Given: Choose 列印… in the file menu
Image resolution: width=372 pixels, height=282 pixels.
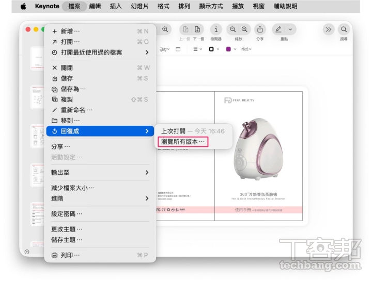Looking at the screenshot, I should [100, 255].
